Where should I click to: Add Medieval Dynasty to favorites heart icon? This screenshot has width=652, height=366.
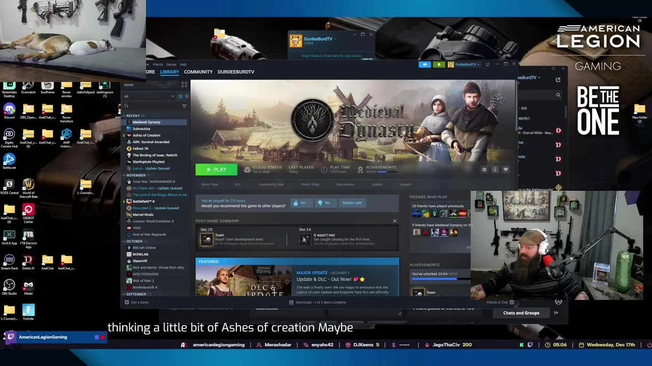[505, 170]
